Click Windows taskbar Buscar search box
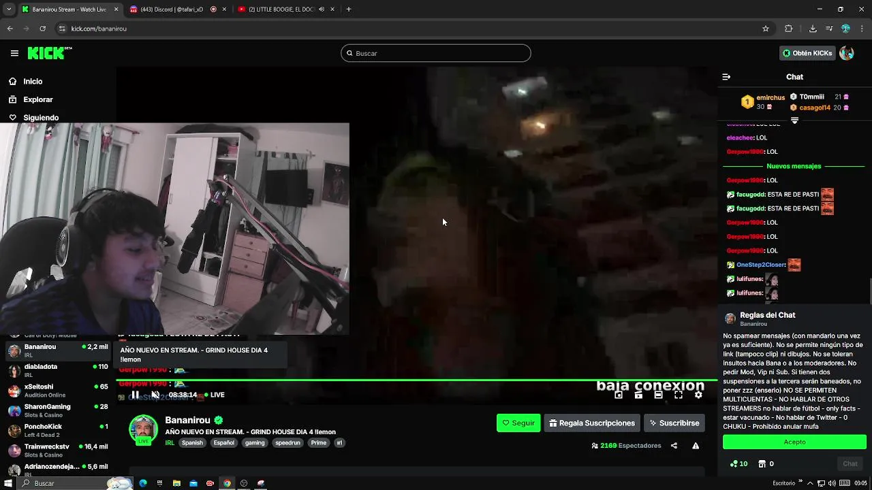 pyautogui.click(x=75, y=483)
